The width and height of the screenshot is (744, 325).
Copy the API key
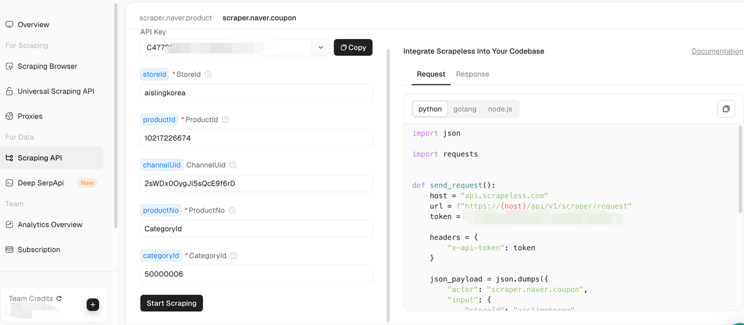tap(353, 48)
